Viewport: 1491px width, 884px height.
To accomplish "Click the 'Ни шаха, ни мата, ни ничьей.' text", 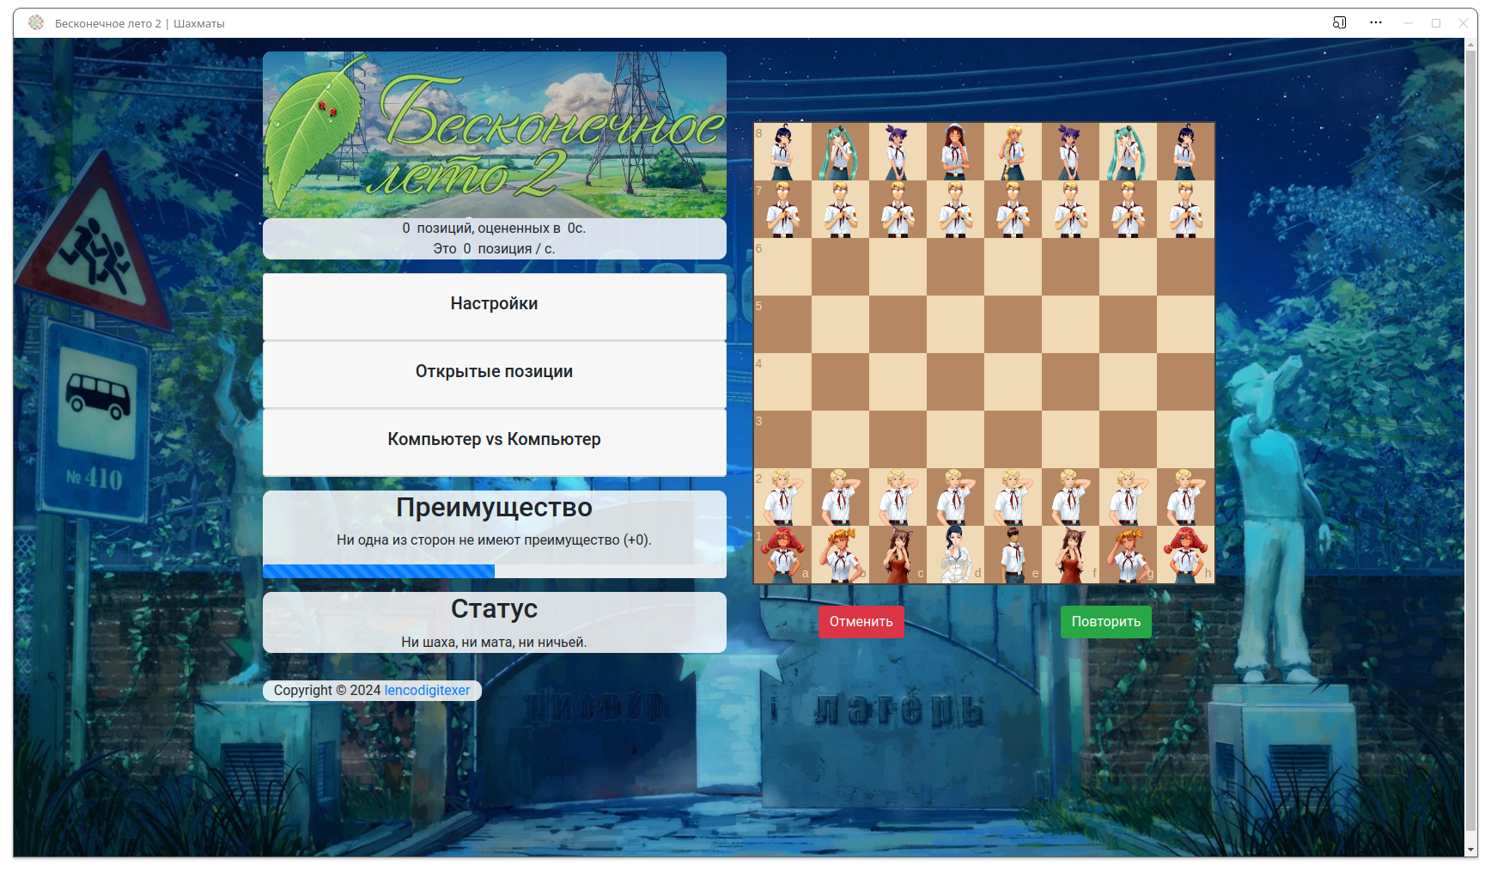I will (x=494, y=642).
